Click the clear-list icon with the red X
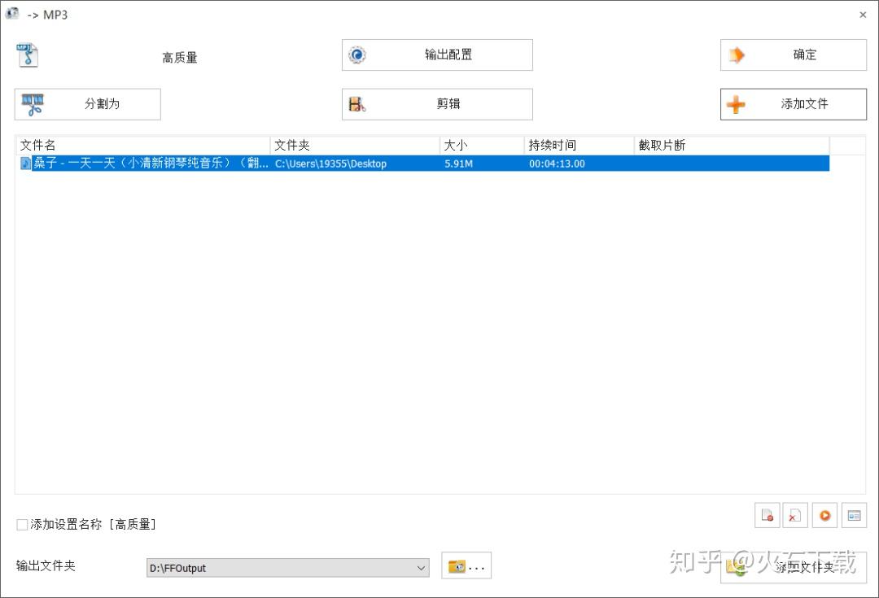This screenshot has height=598, width=879. coord(795,515)
